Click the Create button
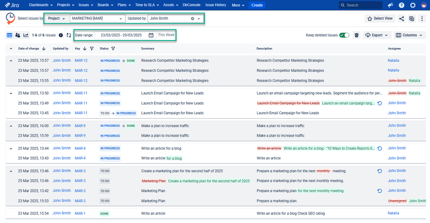The image size is (430, 223). coord(257,5)
